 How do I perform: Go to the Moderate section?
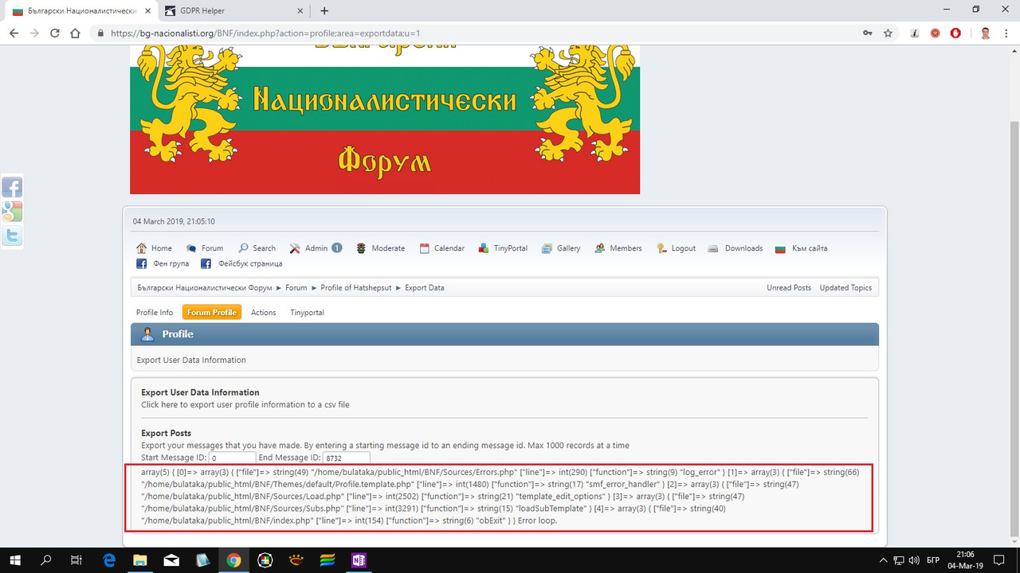[380, 248]
